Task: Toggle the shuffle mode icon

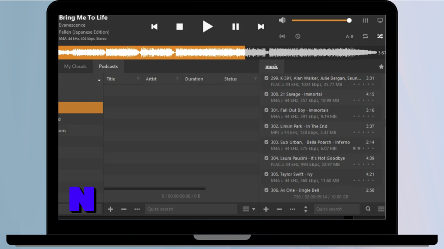Action: point(380,36)
